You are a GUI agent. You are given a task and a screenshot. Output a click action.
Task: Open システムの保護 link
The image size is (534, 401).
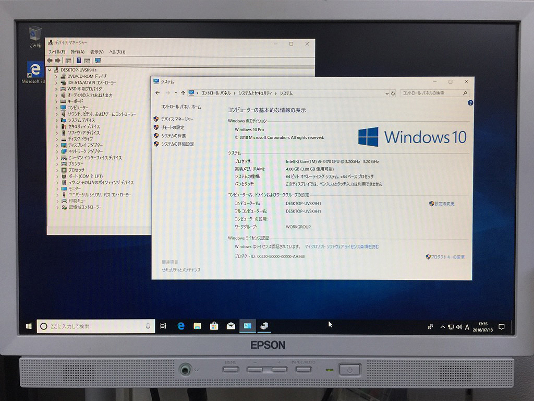(x=173, y=136)
